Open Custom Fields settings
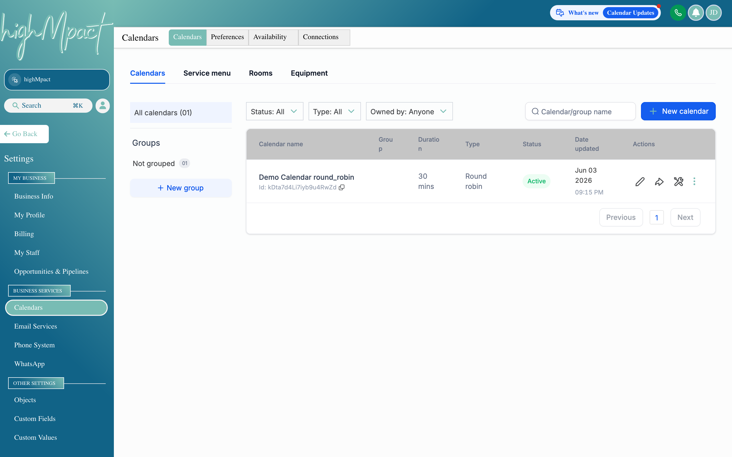This screenshot has width=732, height=457. point(35,418)
